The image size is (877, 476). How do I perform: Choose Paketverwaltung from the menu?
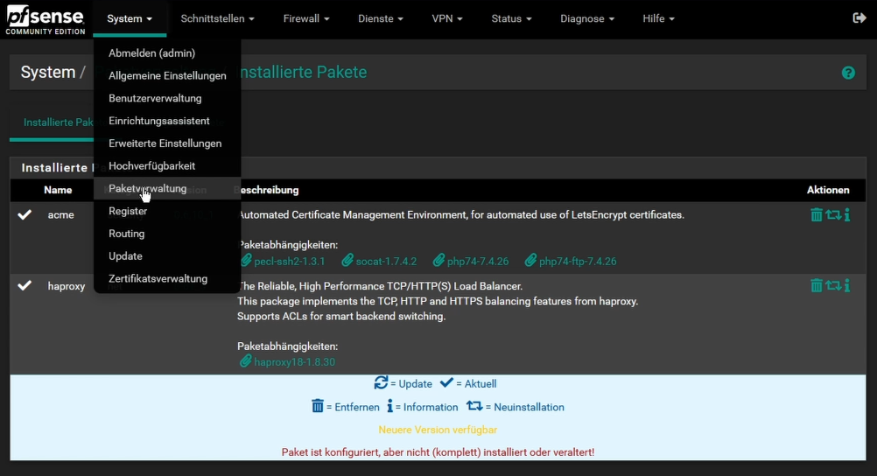coord(167,188)
